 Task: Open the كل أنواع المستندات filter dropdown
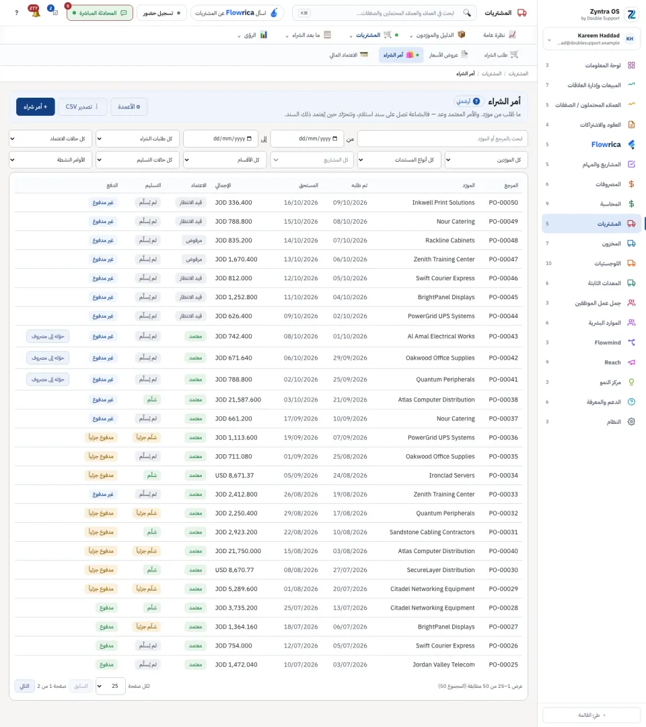(x=399, y=160)
